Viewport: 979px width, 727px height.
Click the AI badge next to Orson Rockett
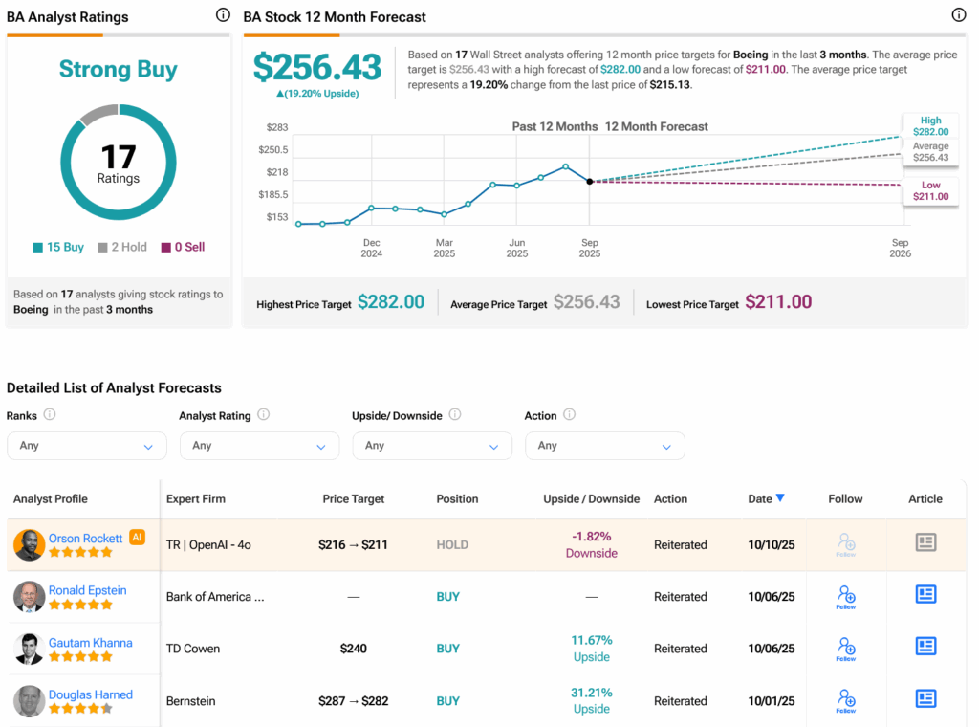[x=137, y=538]
